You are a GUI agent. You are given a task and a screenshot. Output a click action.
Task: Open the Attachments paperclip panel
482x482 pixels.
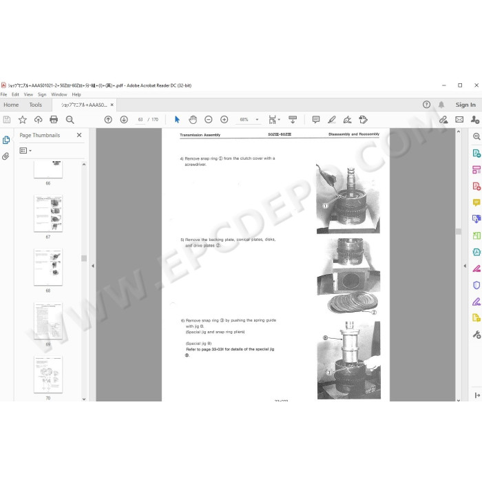pyautogui.click(x=6, y=156)
